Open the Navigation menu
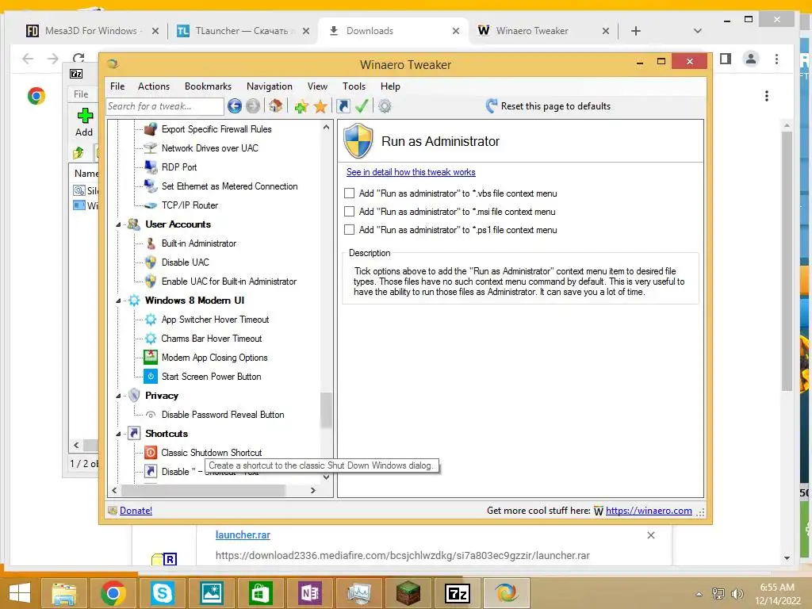Screen dimensions: 812x609 click(270, 86)
